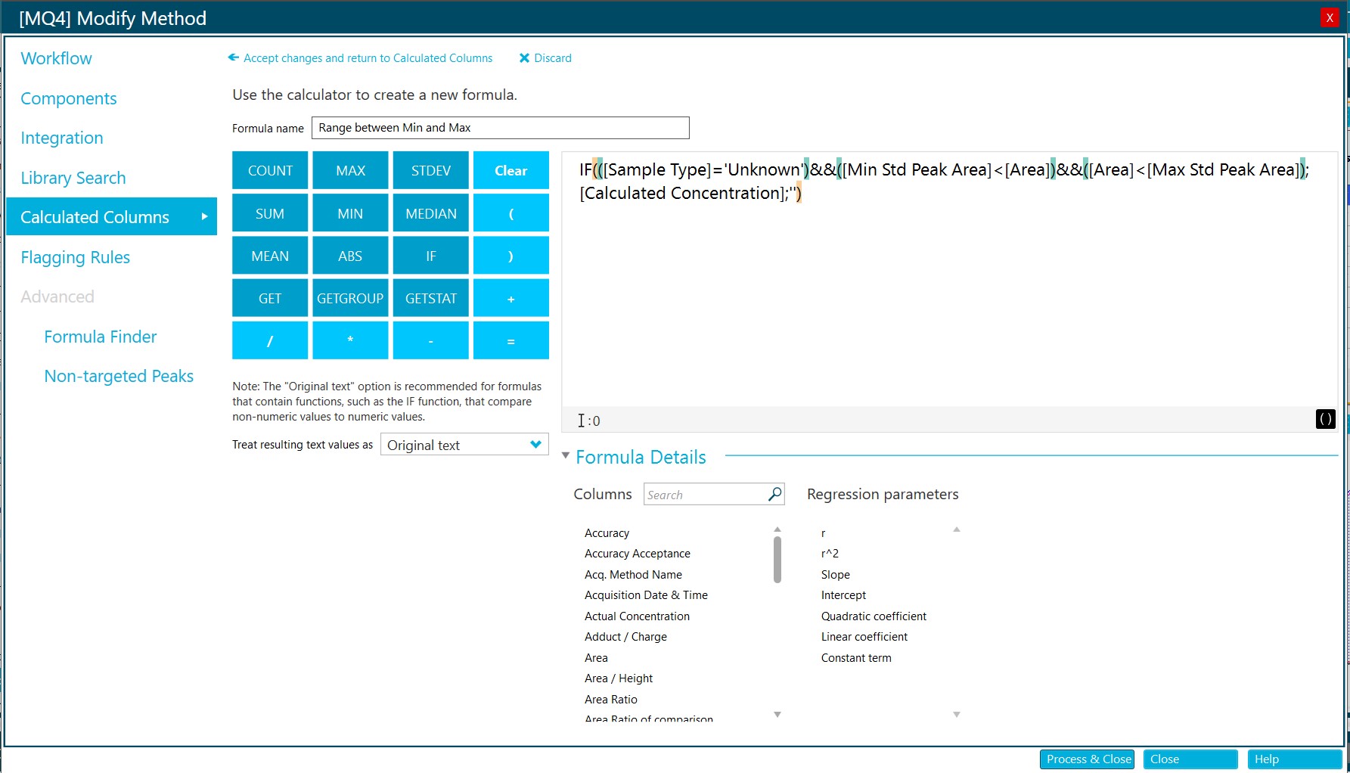Select Area in Columns list
Screen dimensions: 1350x773
tap(596, 658)
